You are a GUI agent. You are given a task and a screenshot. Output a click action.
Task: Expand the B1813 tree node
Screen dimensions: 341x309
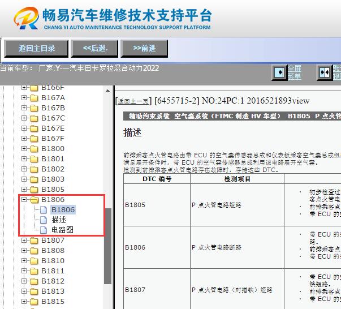(x=24, y=291)
